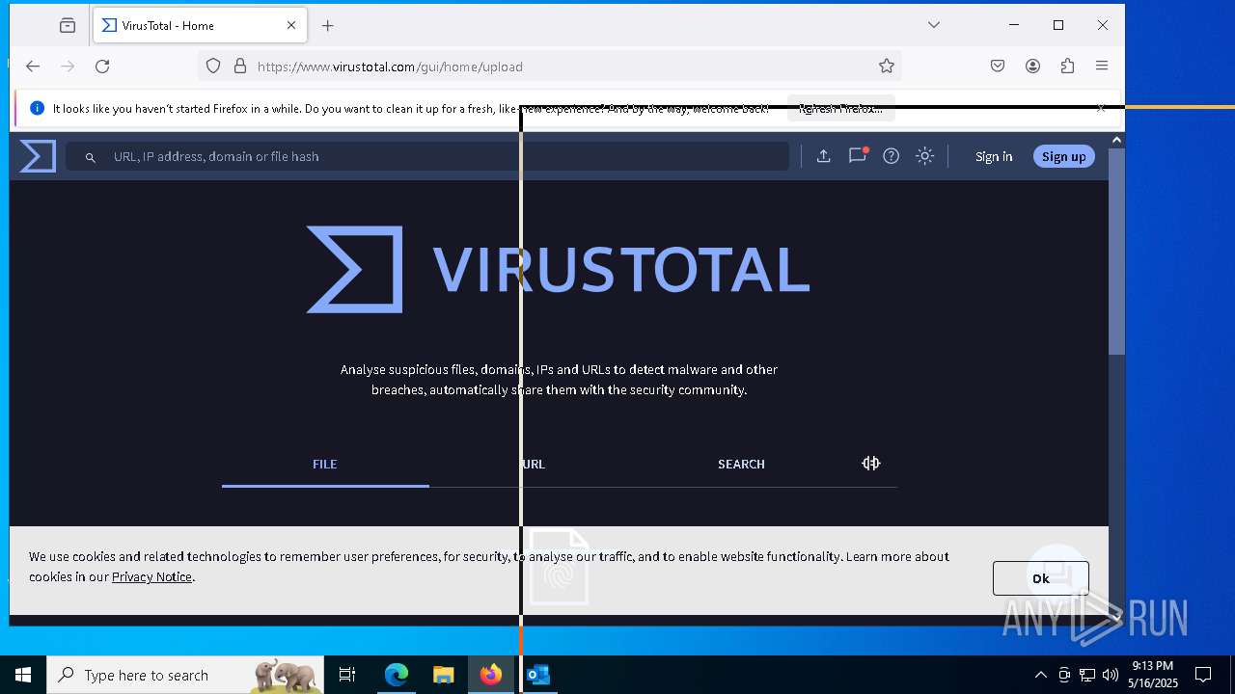
Task: Open File Explorer from taskbar
Action: click(x=444, y=675)
